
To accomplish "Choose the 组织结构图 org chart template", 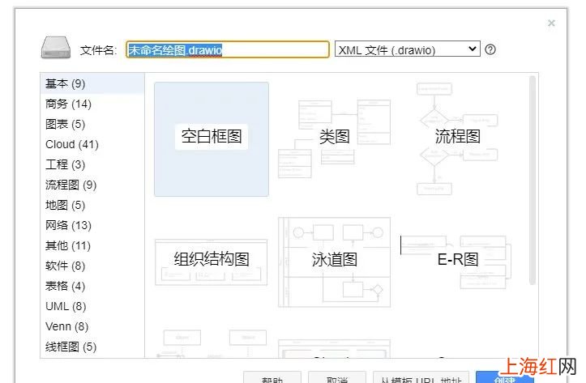I will pos(212,262).
